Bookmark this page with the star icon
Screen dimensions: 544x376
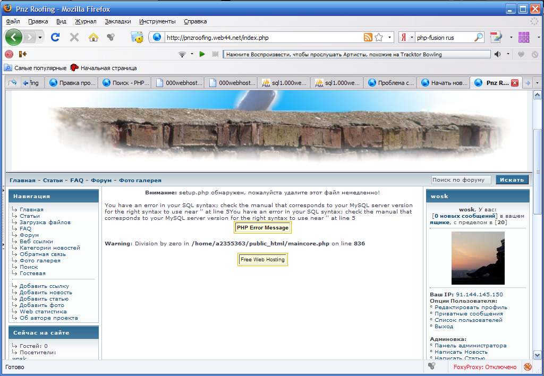[x=379, y=37]
